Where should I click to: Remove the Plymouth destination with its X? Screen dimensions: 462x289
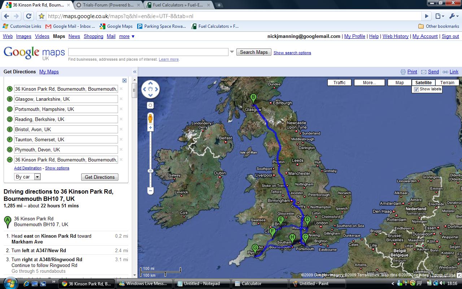(121, 150)
